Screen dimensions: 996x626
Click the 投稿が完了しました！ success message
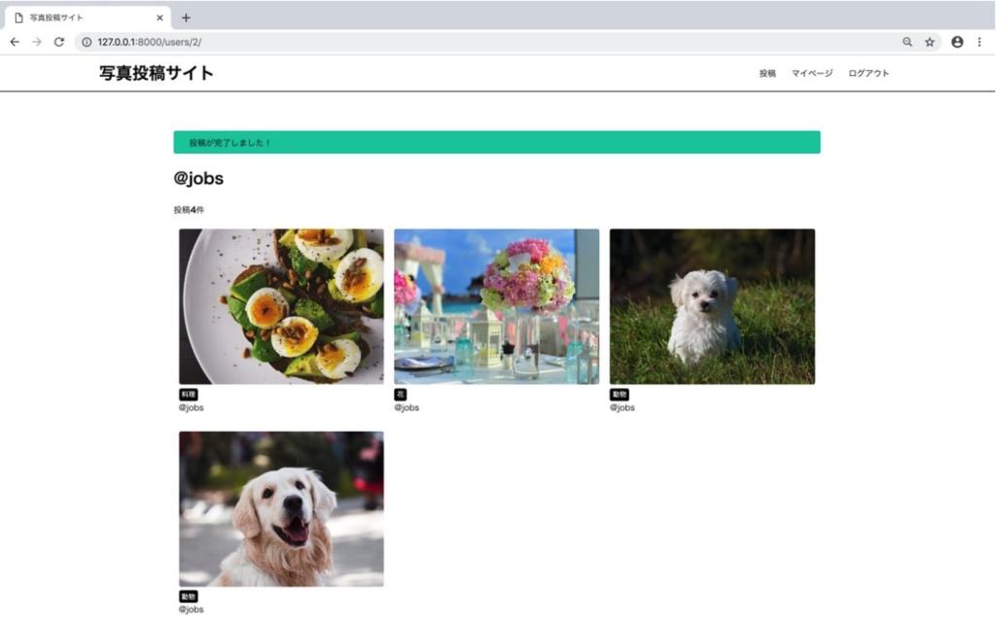click(497, 142)
